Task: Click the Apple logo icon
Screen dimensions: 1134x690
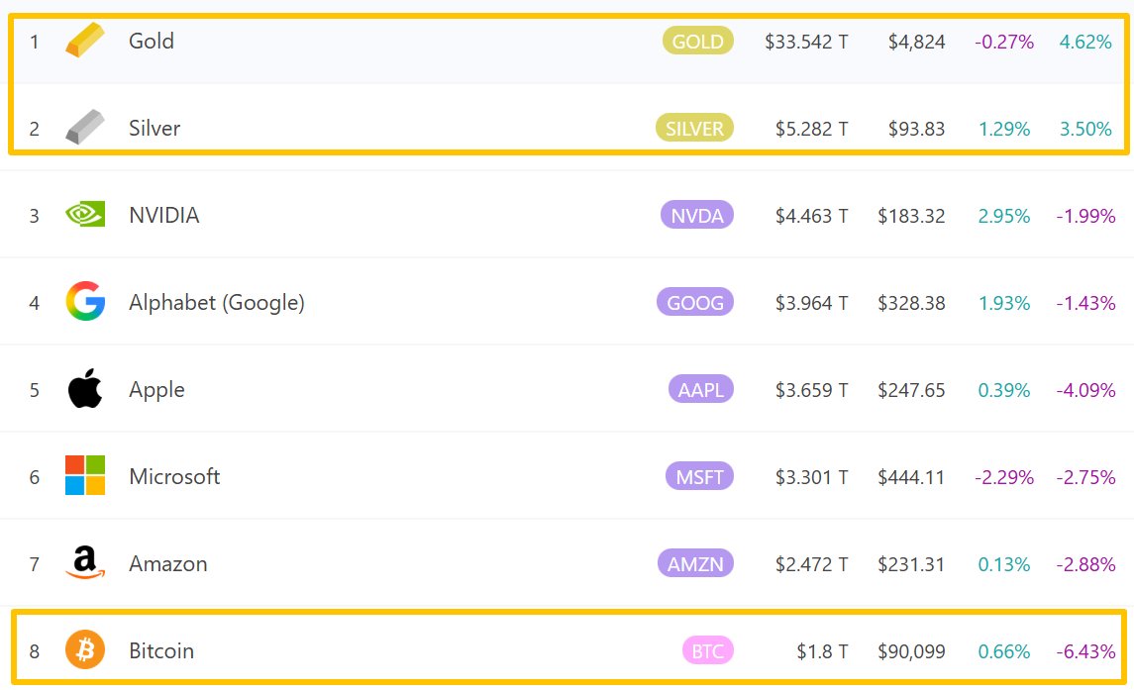Action: [x=85, y=388]
